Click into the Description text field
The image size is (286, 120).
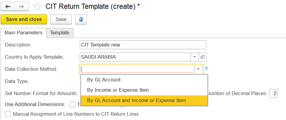(143, 45)
